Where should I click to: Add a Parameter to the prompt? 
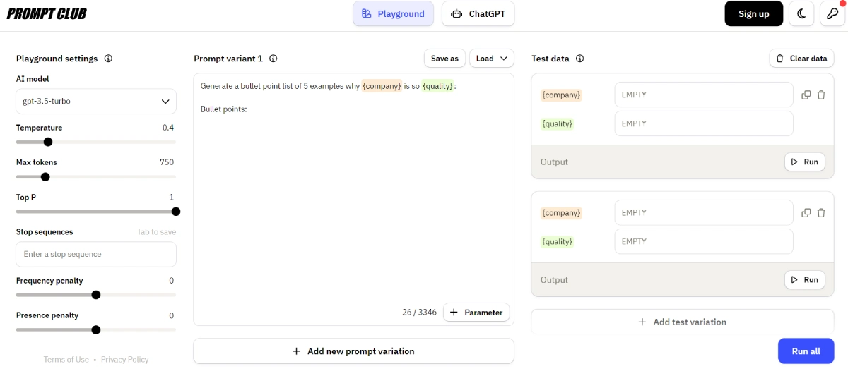[476, 313]
